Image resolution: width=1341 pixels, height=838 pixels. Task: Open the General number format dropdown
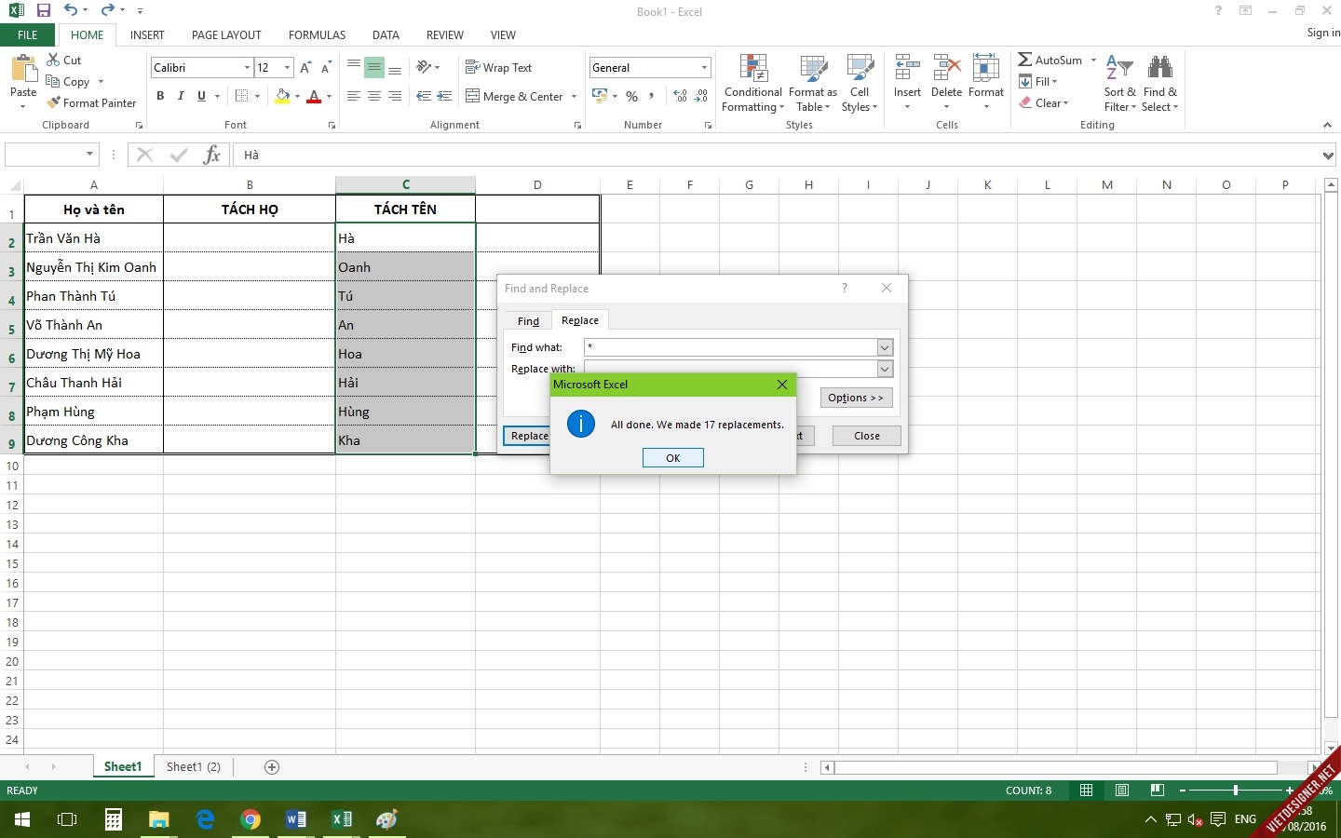pos(704,68)
